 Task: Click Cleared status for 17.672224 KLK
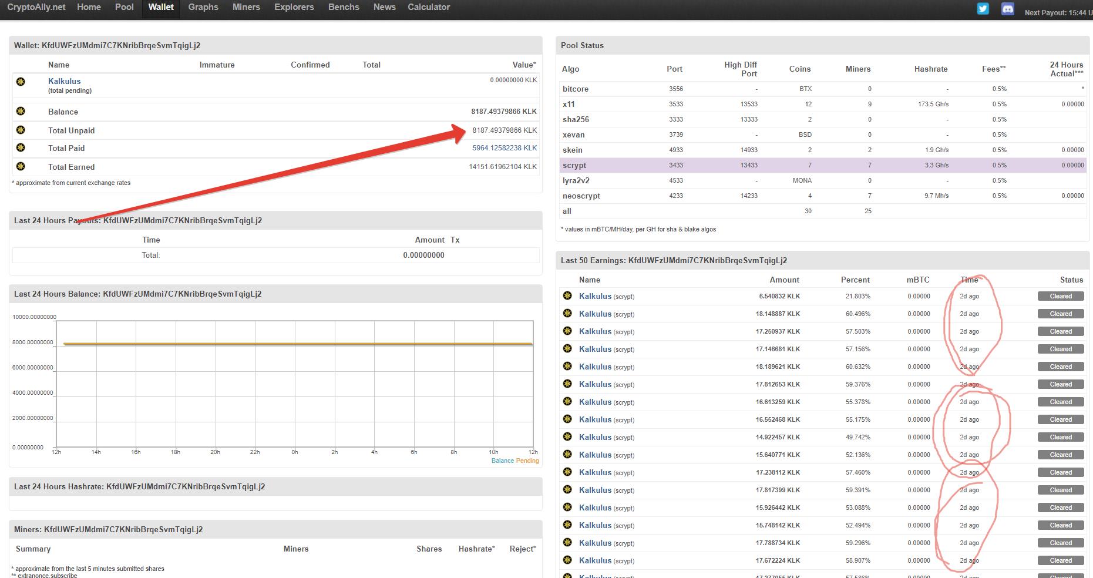1061,560
